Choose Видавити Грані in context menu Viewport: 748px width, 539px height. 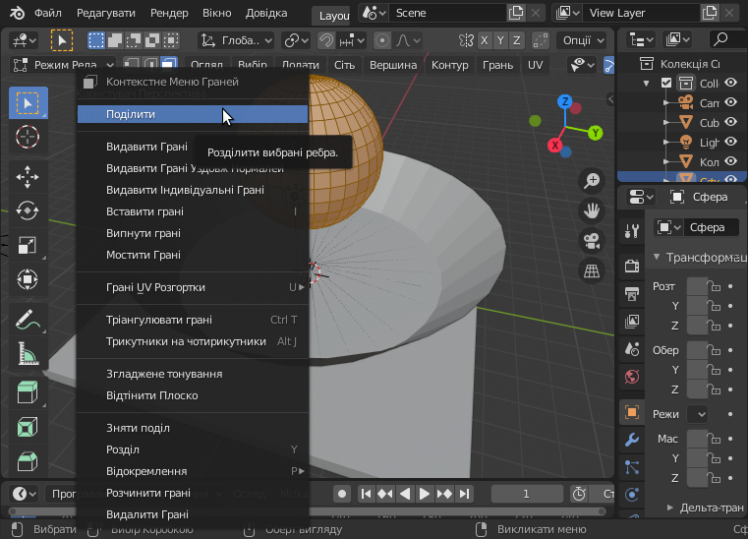[193, 147]
